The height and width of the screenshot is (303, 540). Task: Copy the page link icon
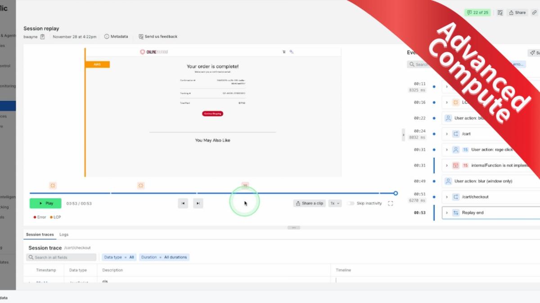[534, 13]
